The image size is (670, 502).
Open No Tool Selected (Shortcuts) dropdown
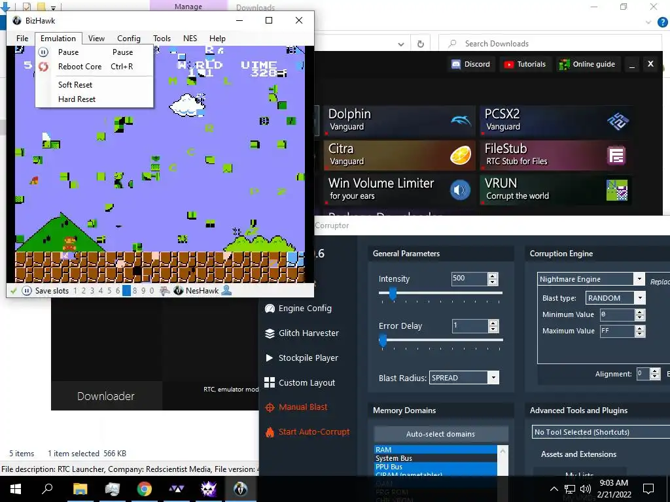(601, 432)
